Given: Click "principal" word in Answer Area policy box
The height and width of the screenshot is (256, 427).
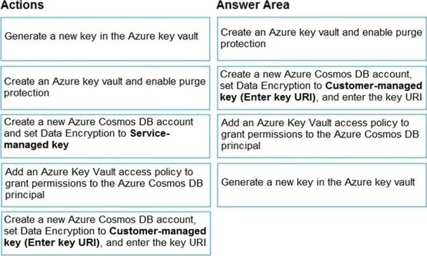Looking at the screenshot, I should [241, 146].
